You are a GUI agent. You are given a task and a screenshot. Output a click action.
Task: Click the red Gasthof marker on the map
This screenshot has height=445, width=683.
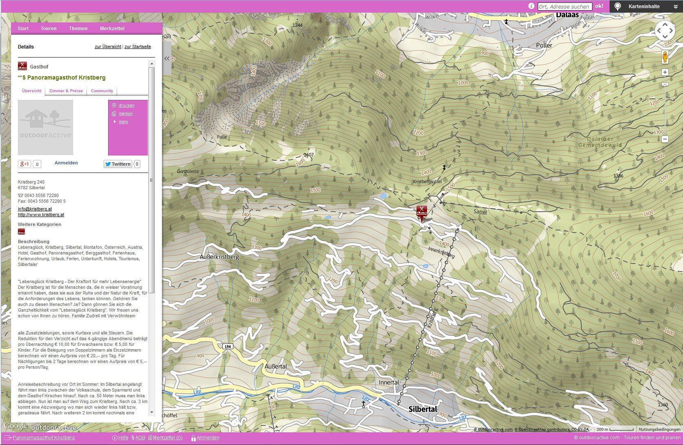[421, 212]
